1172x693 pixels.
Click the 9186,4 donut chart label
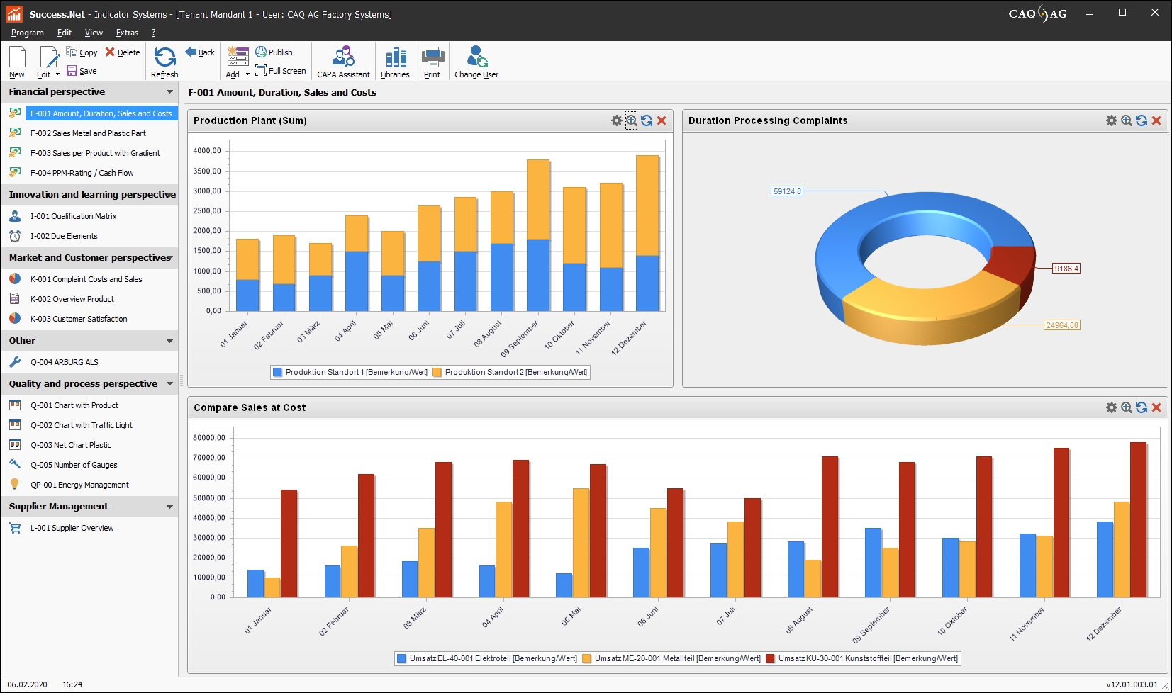point(1066,269)
